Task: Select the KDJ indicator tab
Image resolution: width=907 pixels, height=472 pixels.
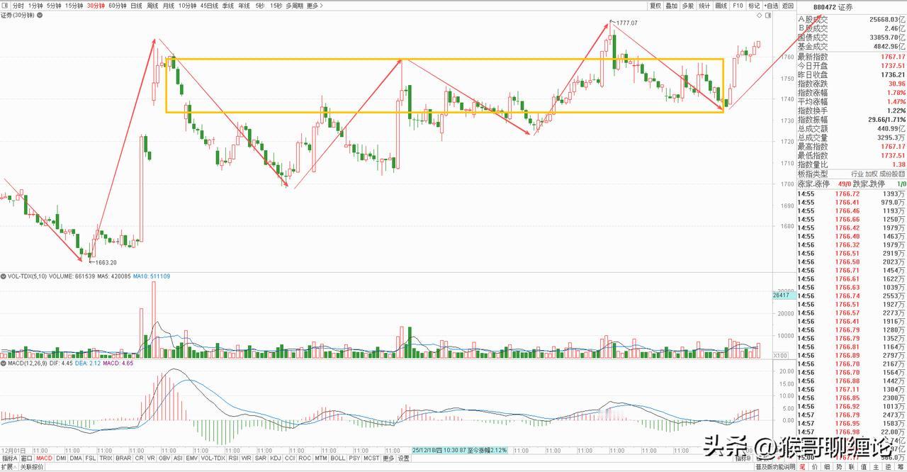Action: pyautogui.click(x=276, y=459)
